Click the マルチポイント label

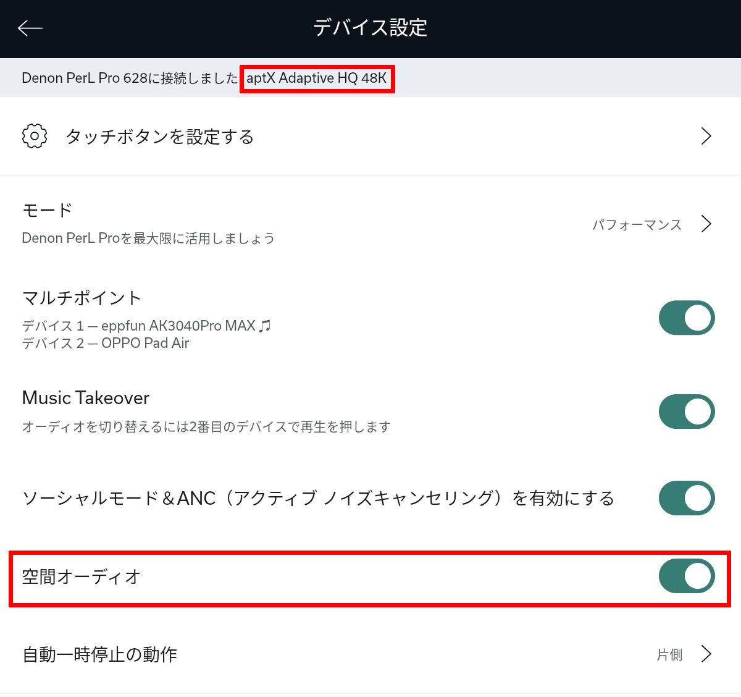pyautogui.click(x=82, y=298)
